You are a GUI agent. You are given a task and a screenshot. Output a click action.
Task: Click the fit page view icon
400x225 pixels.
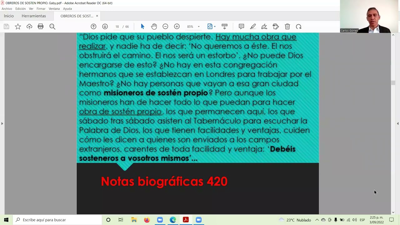(x=210, y=27)
